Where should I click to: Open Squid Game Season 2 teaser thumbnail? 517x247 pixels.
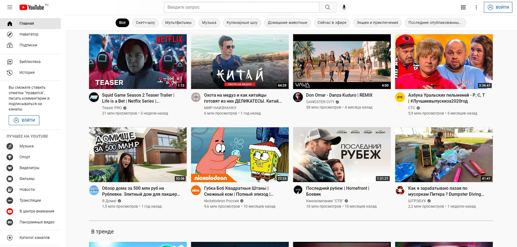pos(138,62)
